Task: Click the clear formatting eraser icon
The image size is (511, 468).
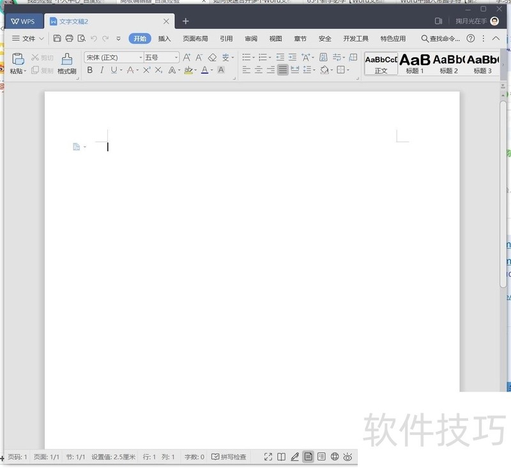Action: (x=213, y=57)
